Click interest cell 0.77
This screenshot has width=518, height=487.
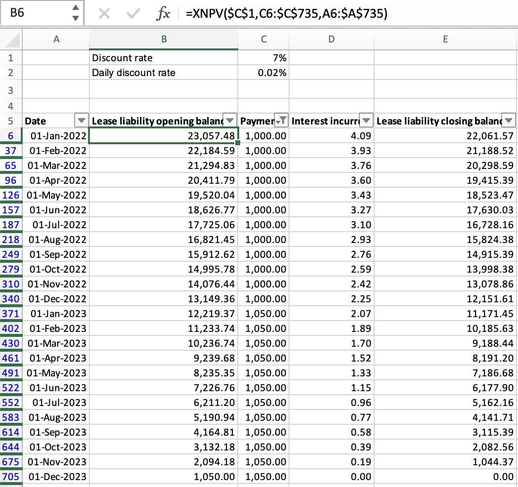tap(332, 417)
